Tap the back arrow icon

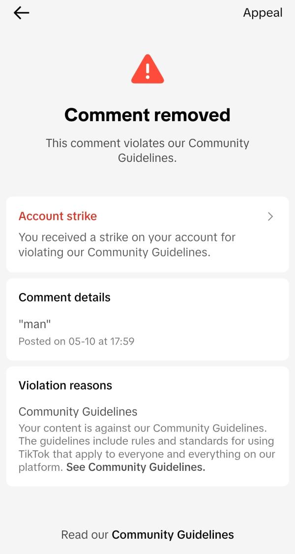[22, 13]
